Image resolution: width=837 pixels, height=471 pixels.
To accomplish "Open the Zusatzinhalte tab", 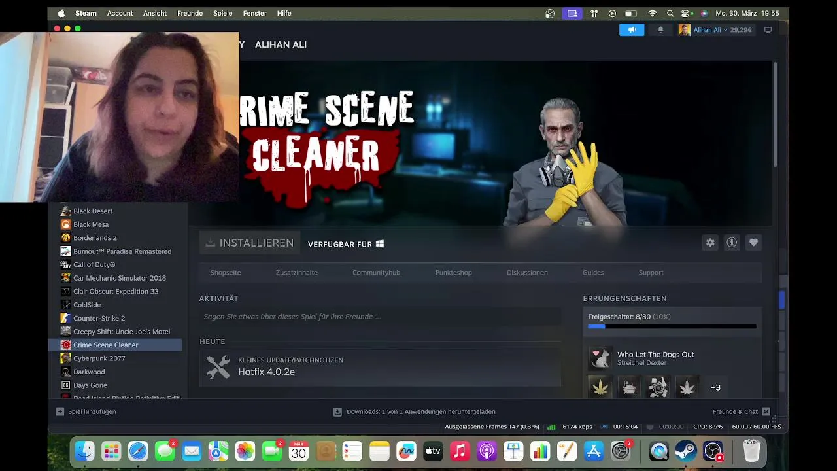I will pos(296,273).
